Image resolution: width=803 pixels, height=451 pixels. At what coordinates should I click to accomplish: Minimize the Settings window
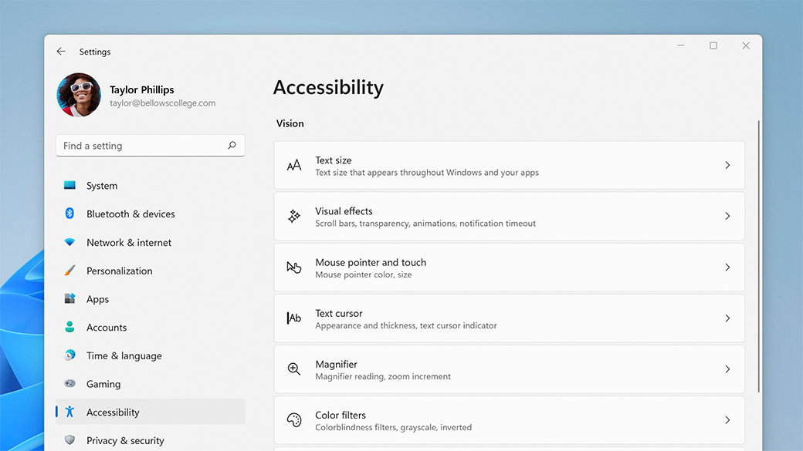point(680,45)
